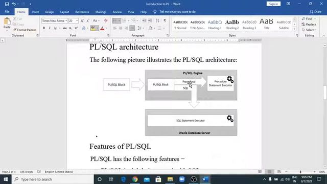Decrease the font size
Image resolution: width=327 pixels, height=184 pixels.
pyautogui.click(x=88, y=20)
